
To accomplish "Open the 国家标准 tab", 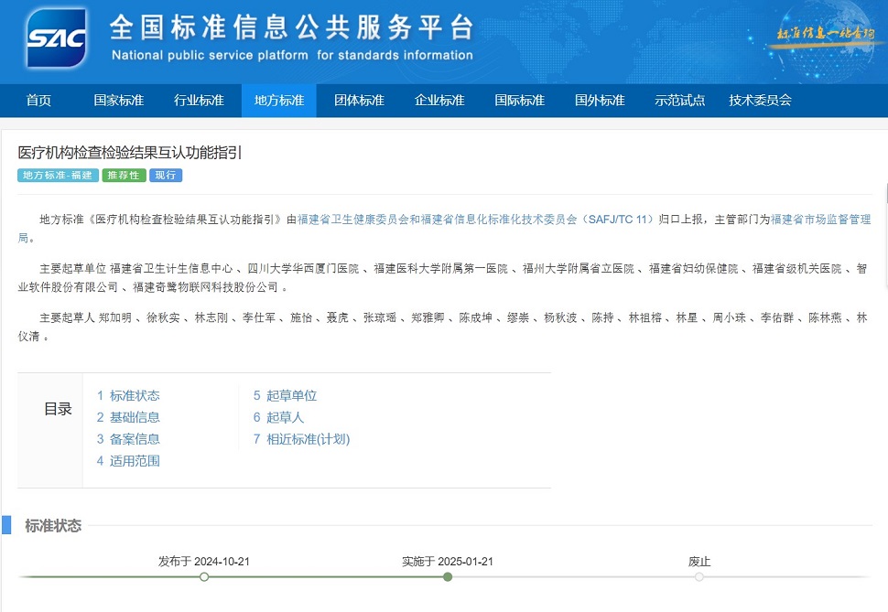I will click(118, 101).
